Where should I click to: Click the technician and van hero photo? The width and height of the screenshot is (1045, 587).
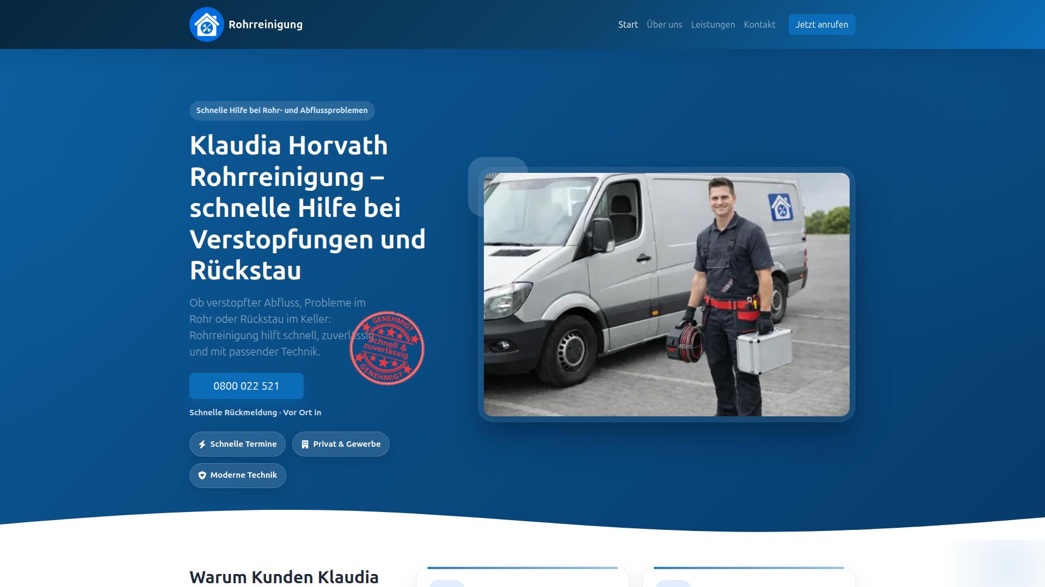pyautogui.click(x=667, y=295)
